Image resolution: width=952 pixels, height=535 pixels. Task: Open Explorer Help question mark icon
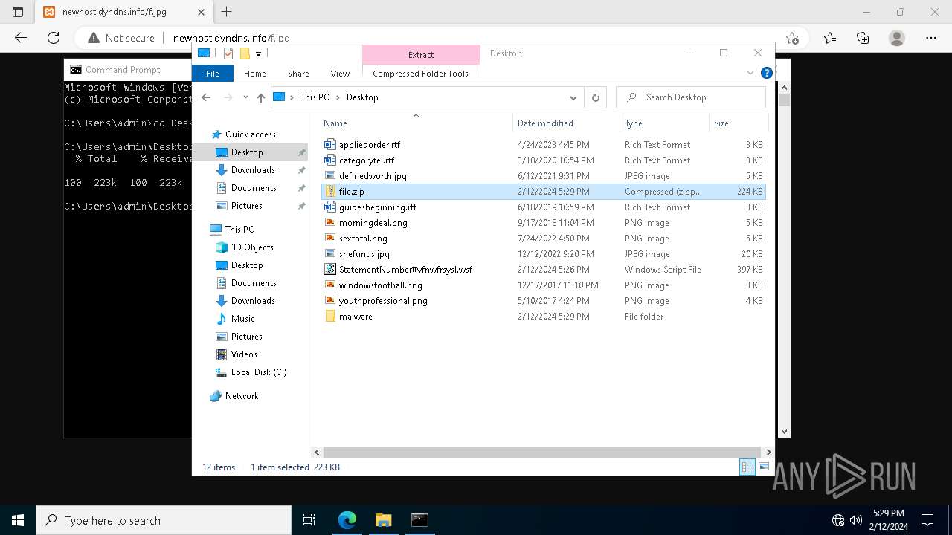pyautogui.click(x=766, y=73)
